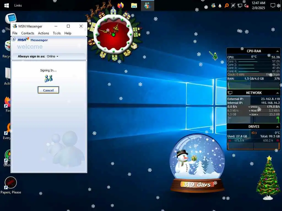Click the drive activity graph
282x211 pixels.
[x=254, y=146]
